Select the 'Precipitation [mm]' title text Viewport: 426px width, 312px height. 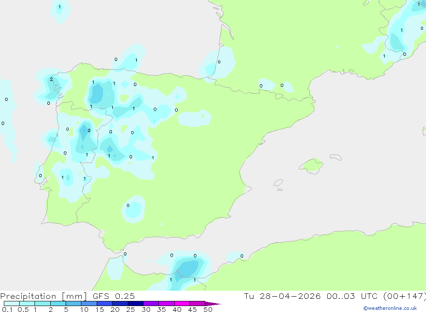click(x=43, y=296)
